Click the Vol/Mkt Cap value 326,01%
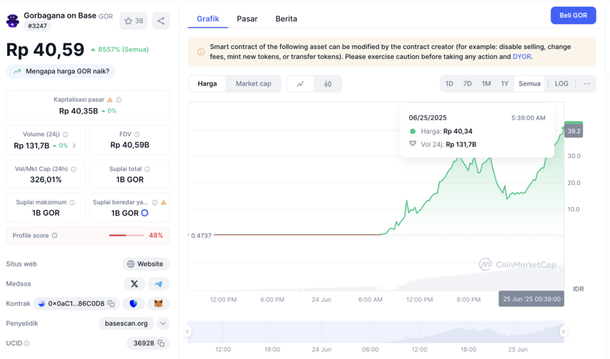This screenshot has width=610, height=359. point(46,180)
